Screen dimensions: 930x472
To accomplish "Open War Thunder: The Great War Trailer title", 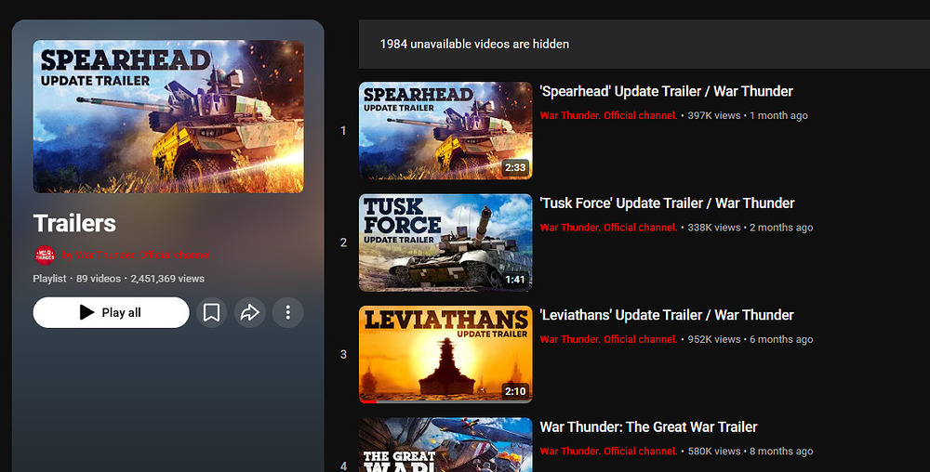I will (648, 427).
